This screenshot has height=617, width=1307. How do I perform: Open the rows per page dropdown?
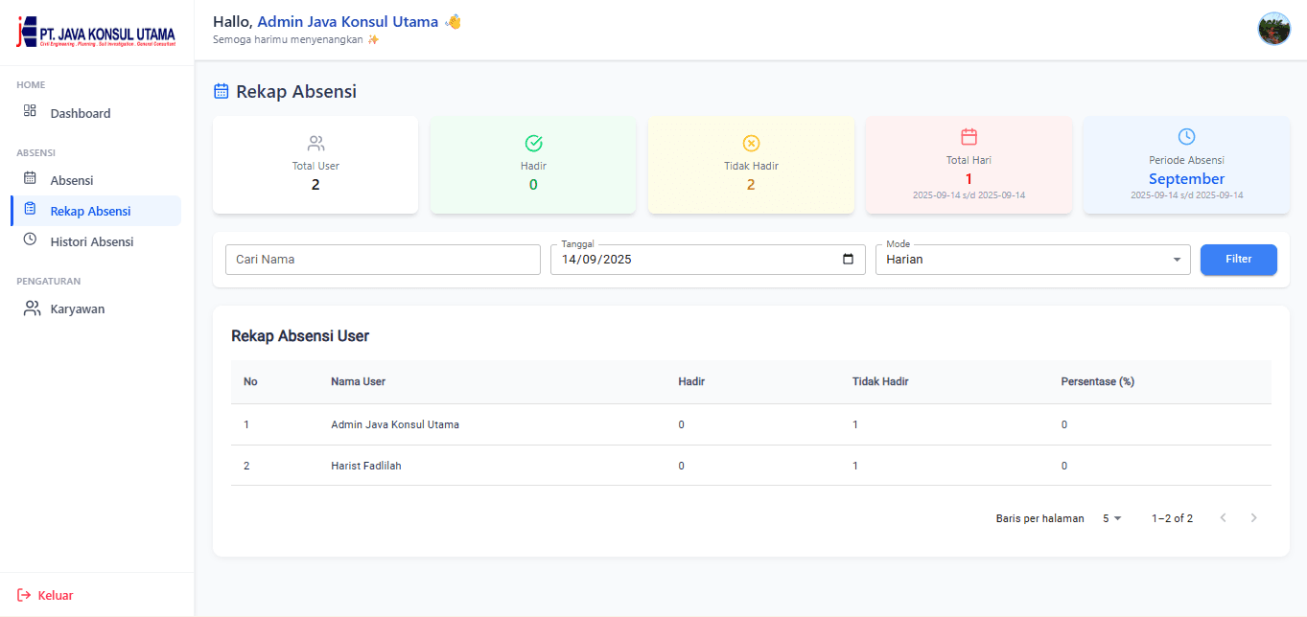click(x=1111, y=518)
